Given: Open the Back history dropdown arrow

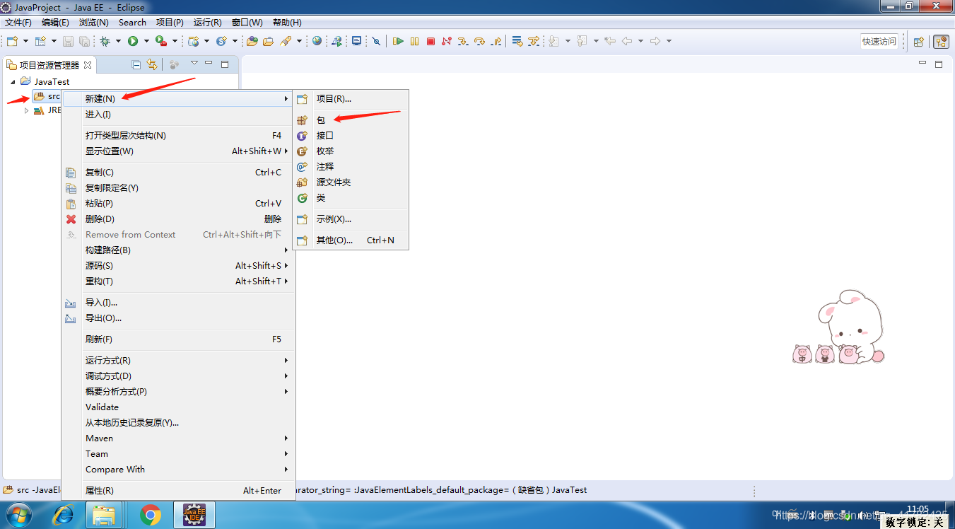Looking at the screenshot, I should pyautogui.click(x=641, y=41).
